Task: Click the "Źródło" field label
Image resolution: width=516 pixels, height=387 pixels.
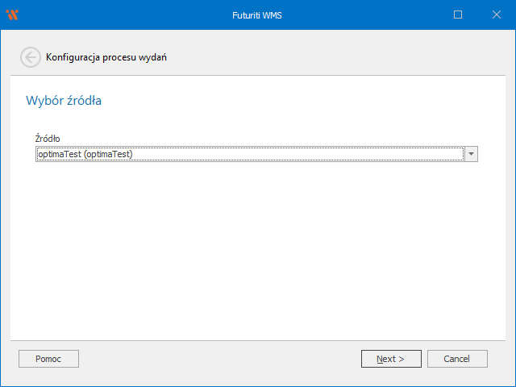Action: [48, 139]
